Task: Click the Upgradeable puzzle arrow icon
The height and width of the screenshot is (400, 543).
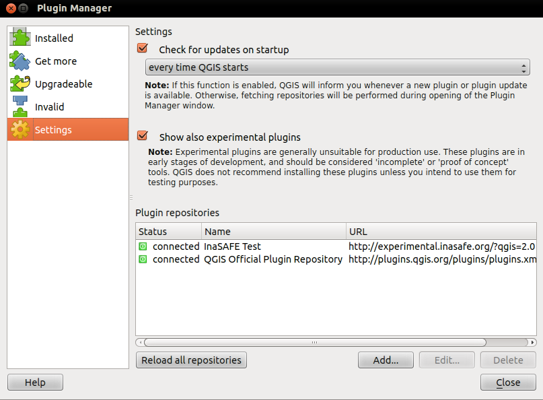Action: pos(20,84)
